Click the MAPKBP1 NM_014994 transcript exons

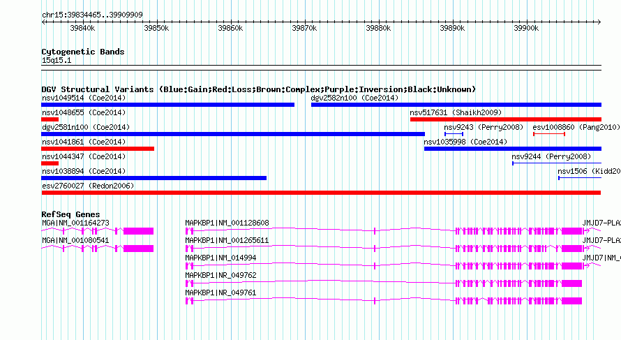(x=384, y=266)
